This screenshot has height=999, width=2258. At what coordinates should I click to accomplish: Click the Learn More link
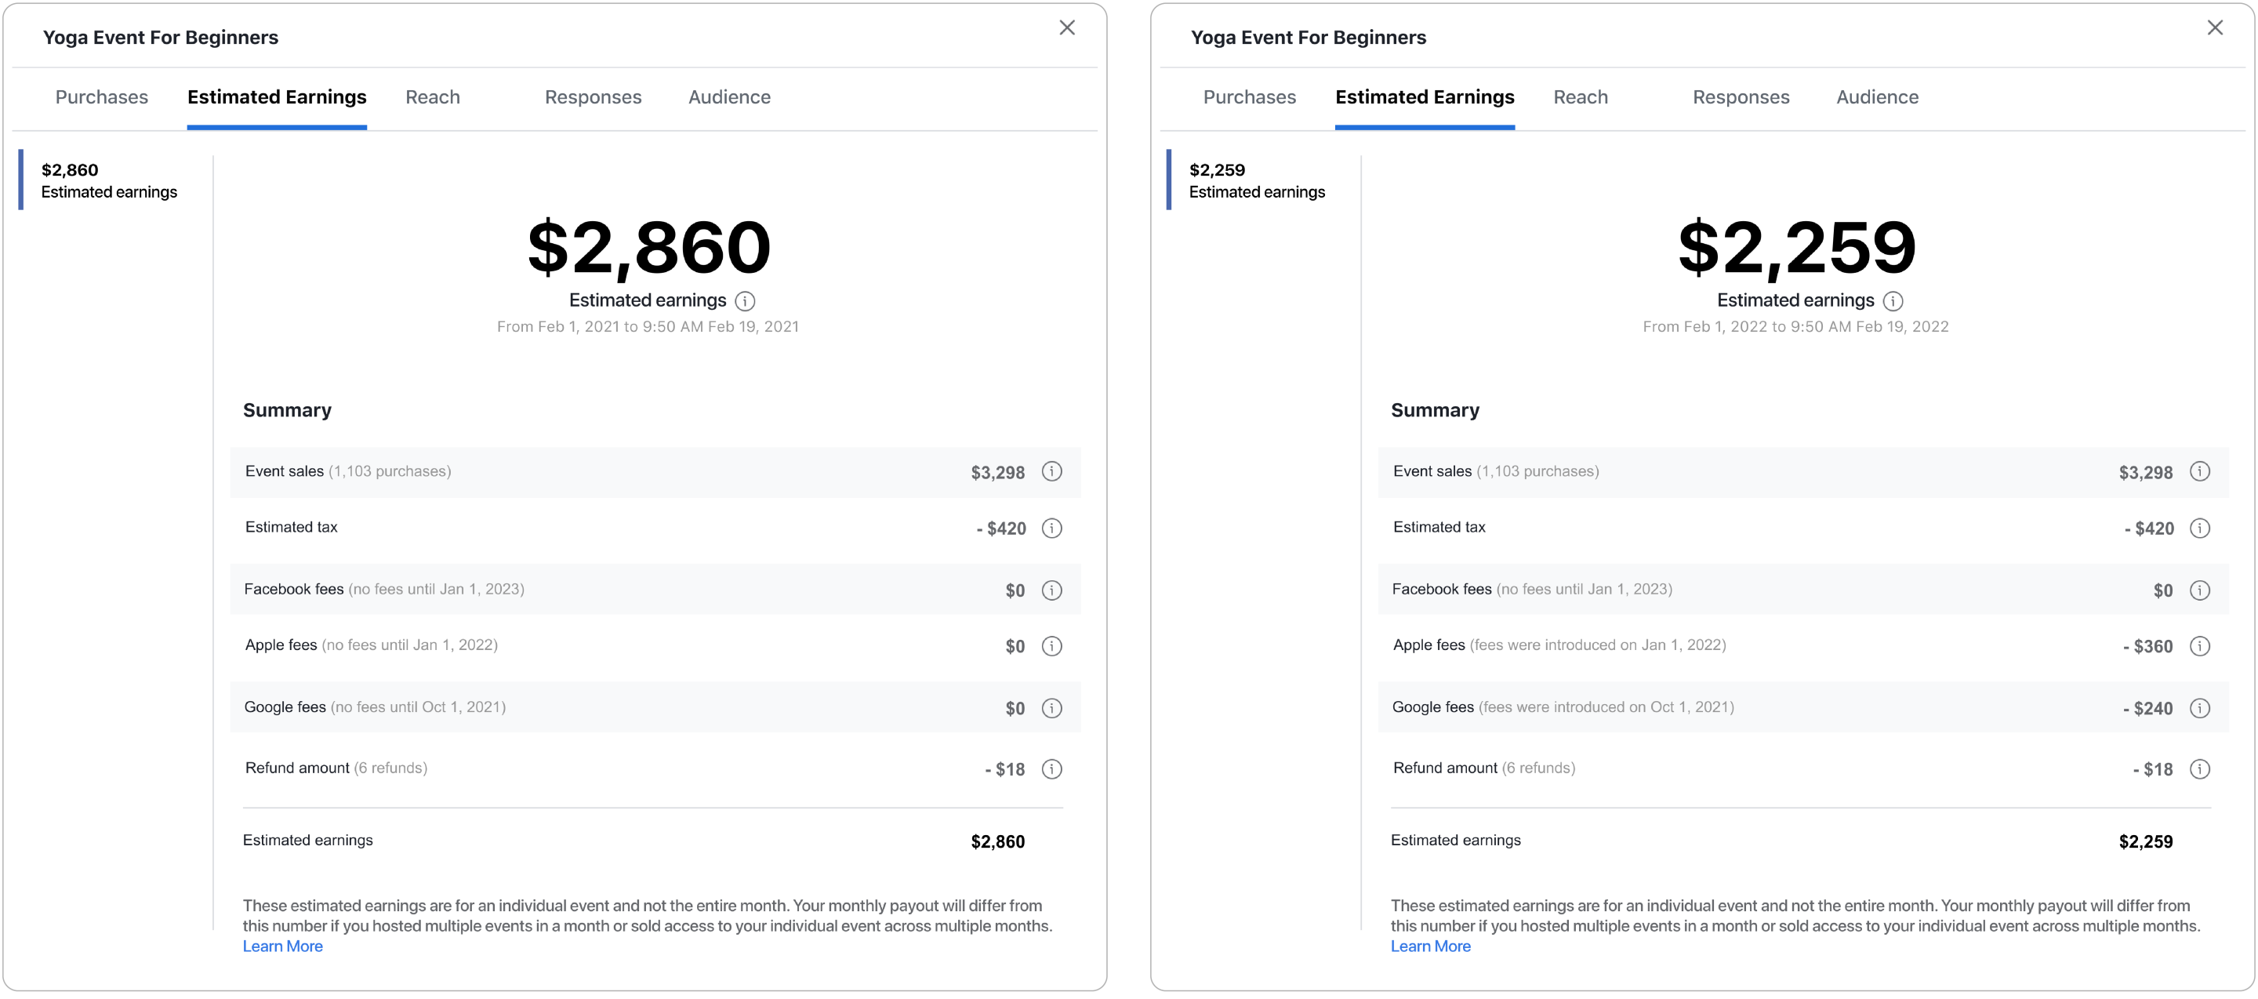[282, 946]
